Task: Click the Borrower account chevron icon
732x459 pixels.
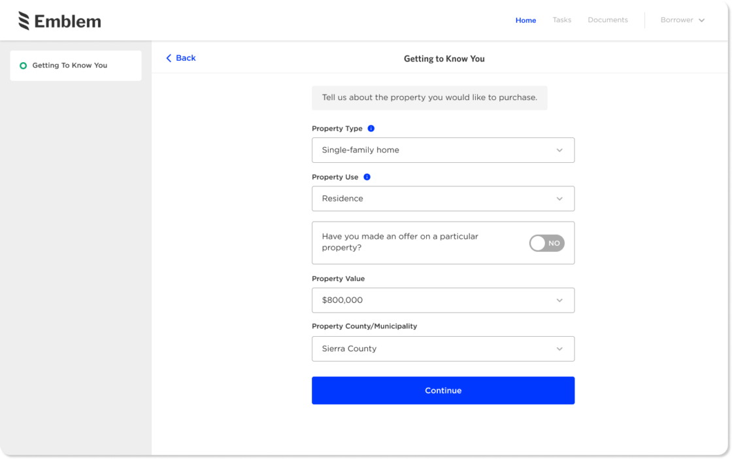Action: pyautogui.click(x=703, y=20)
